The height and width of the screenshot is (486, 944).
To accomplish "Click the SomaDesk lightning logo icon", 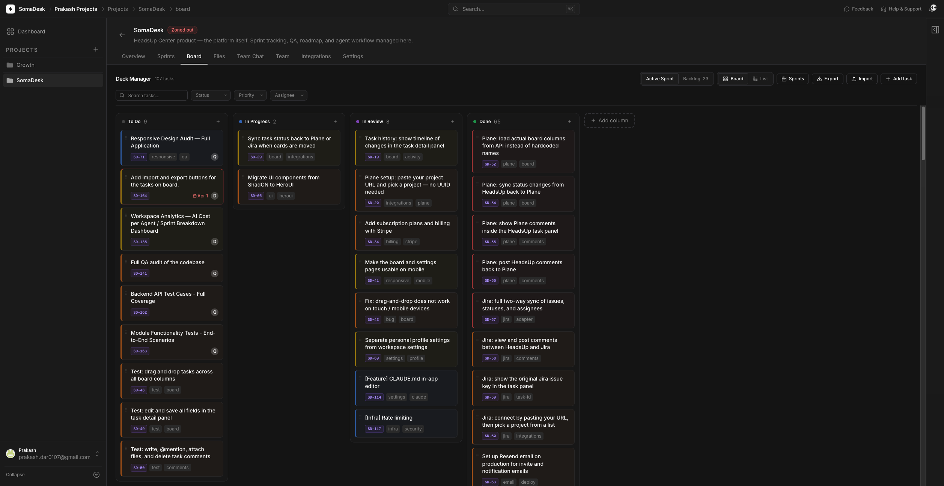I will point(11,9).
